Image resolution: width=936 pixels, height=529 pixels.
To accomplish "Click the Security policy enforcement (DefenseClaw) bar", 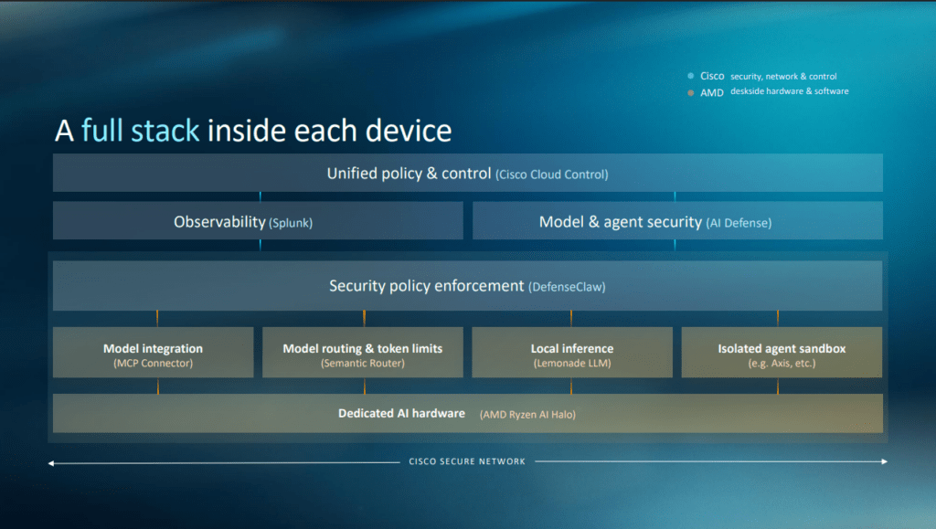I will click(467, 286).
